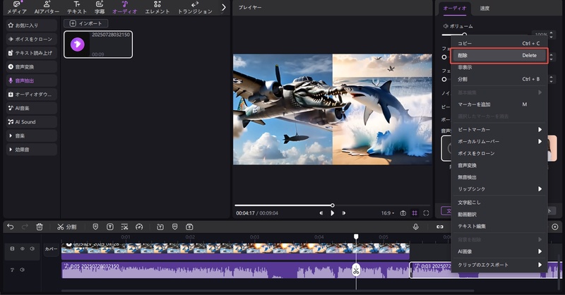Image resolution: width=565 pixels, height=295 pixels.
Task: Click the カバー cover button
Action: pos(51,249)
